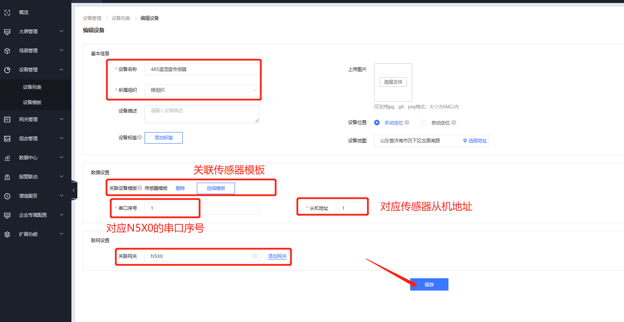624x322 pixels.
Task: Clear the N5X0 gateway field with the clear icon
Action: (255, 256)
